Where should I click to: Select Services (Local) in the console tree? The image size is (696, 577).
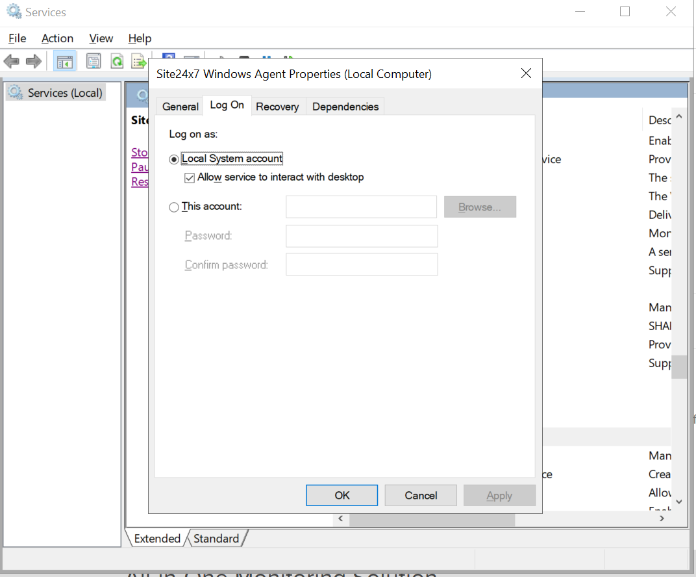[x=56, y=92]
